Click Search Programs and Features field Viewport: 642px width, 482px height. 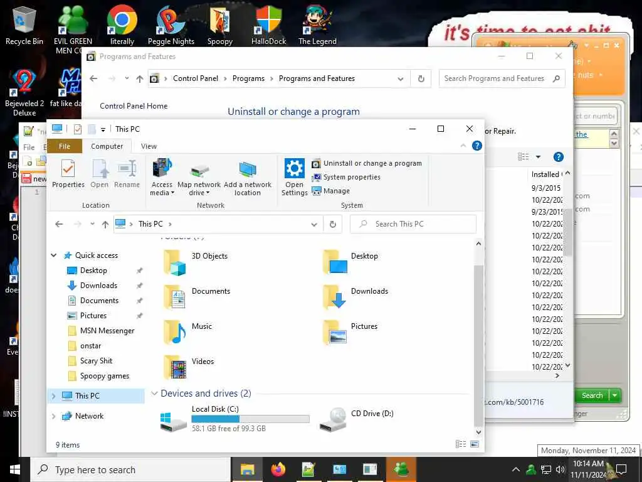coord(502,78)
